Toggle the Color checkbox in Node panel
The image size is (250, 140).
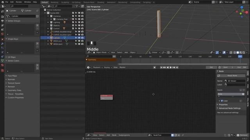point(222,101)
